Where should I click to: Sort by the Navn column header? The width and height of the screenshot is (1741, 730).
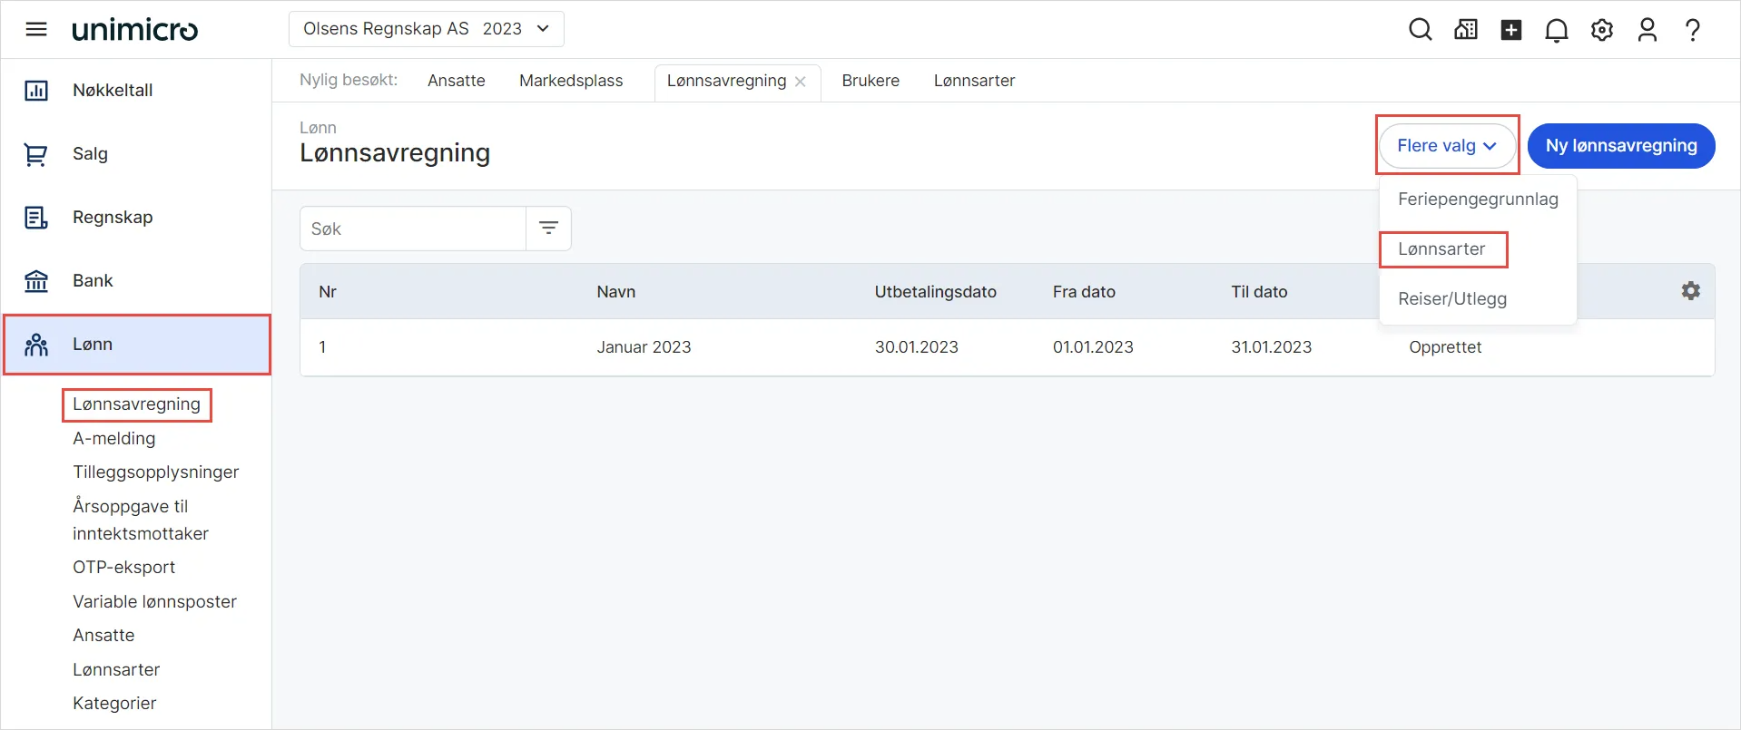(615, 292)
